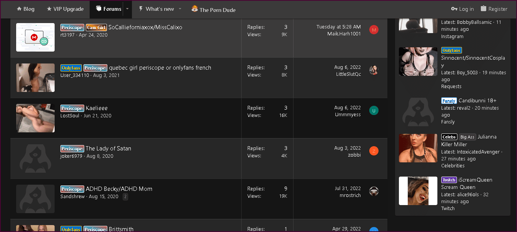The height and width of the screenshot is (232, 517).
Task: Click the placeholder thumbnail beside Candibunni 18+
Action: click(418, 112)
